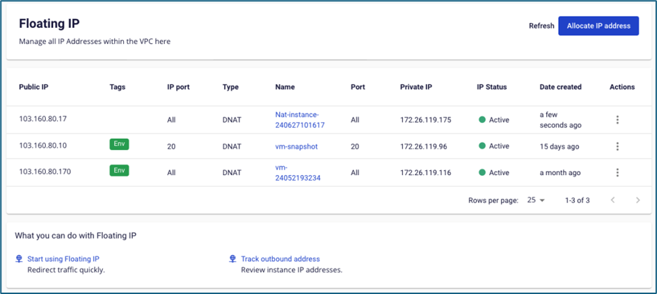
Task: Click lightbulb icon beside Track outbound address
Action: pyautogui.click(x=232, y=259)
